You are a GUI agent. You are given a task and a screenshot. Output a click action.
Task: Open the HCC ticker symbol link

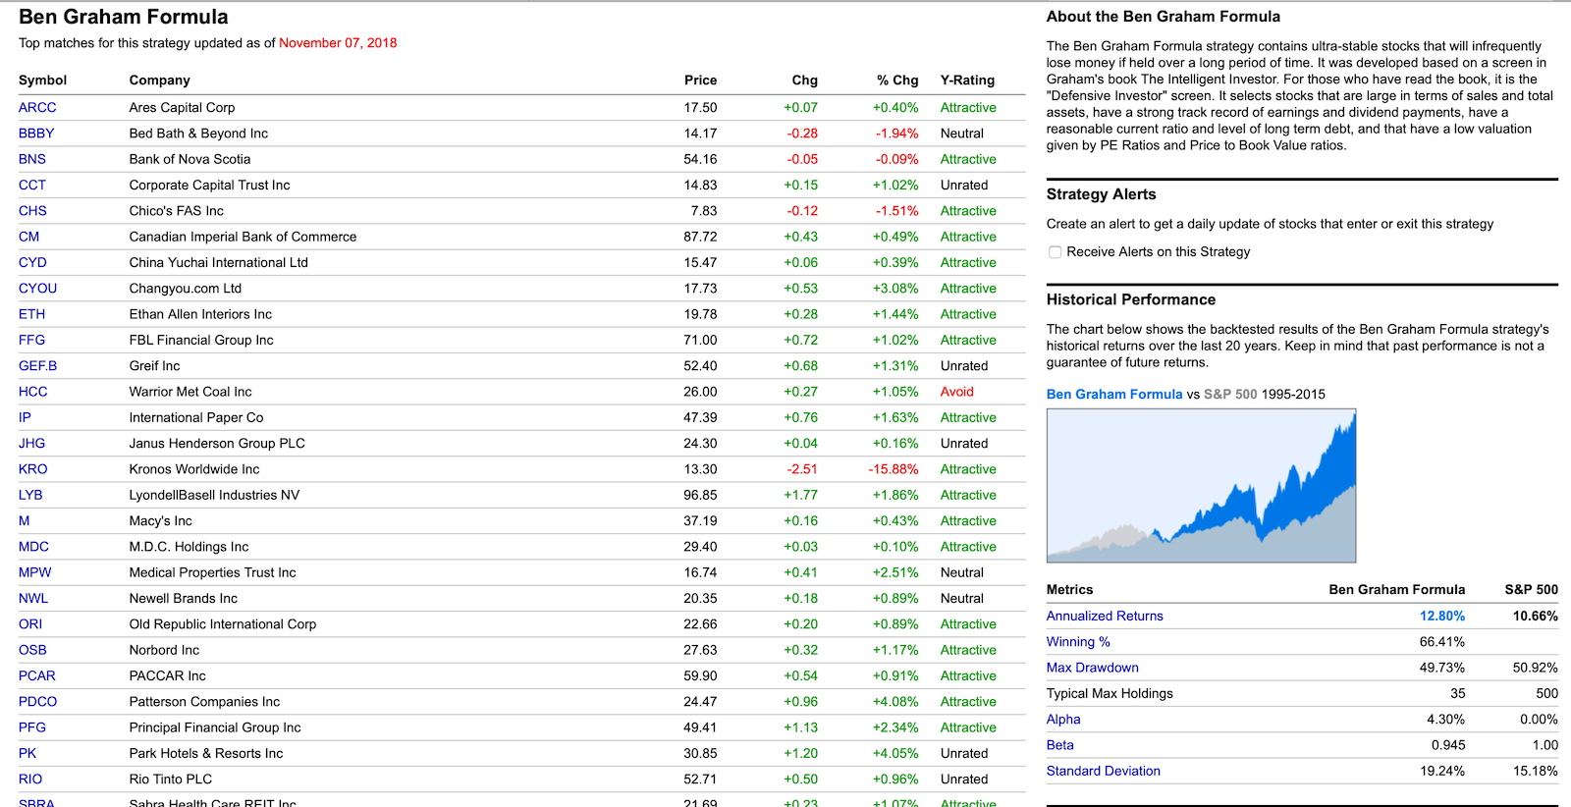(x=33, y=392)
